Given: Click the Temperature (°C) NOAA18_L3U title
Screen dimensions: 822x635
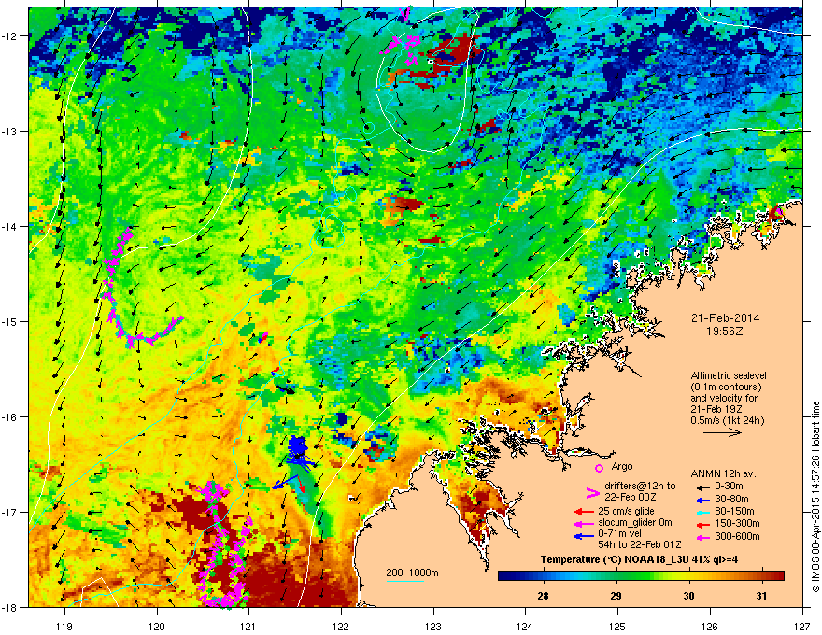Looking at the screenshot, I should point(639,559).
